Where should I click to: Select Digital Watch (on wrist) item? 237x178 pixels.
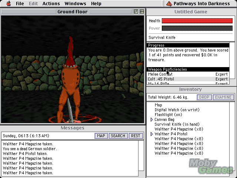pyautogui.click(x=177, y=110)
